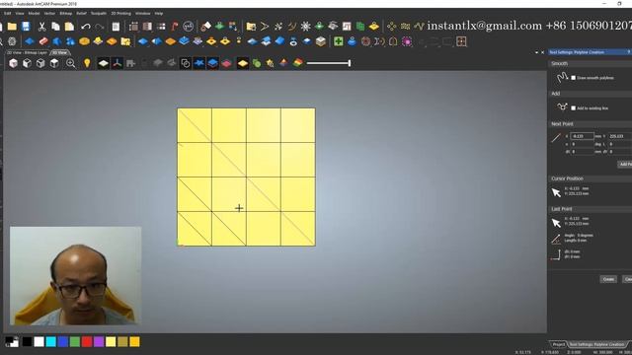The image size is (632, 355).
Task: Open the 3D Printing menu
Action: pos(120,13)
